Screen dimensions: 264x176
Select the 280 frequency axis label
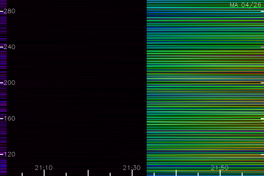tap(9, 11)
